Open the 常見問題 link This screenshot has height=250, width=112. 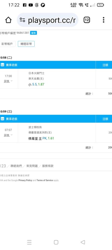point(32,166)
